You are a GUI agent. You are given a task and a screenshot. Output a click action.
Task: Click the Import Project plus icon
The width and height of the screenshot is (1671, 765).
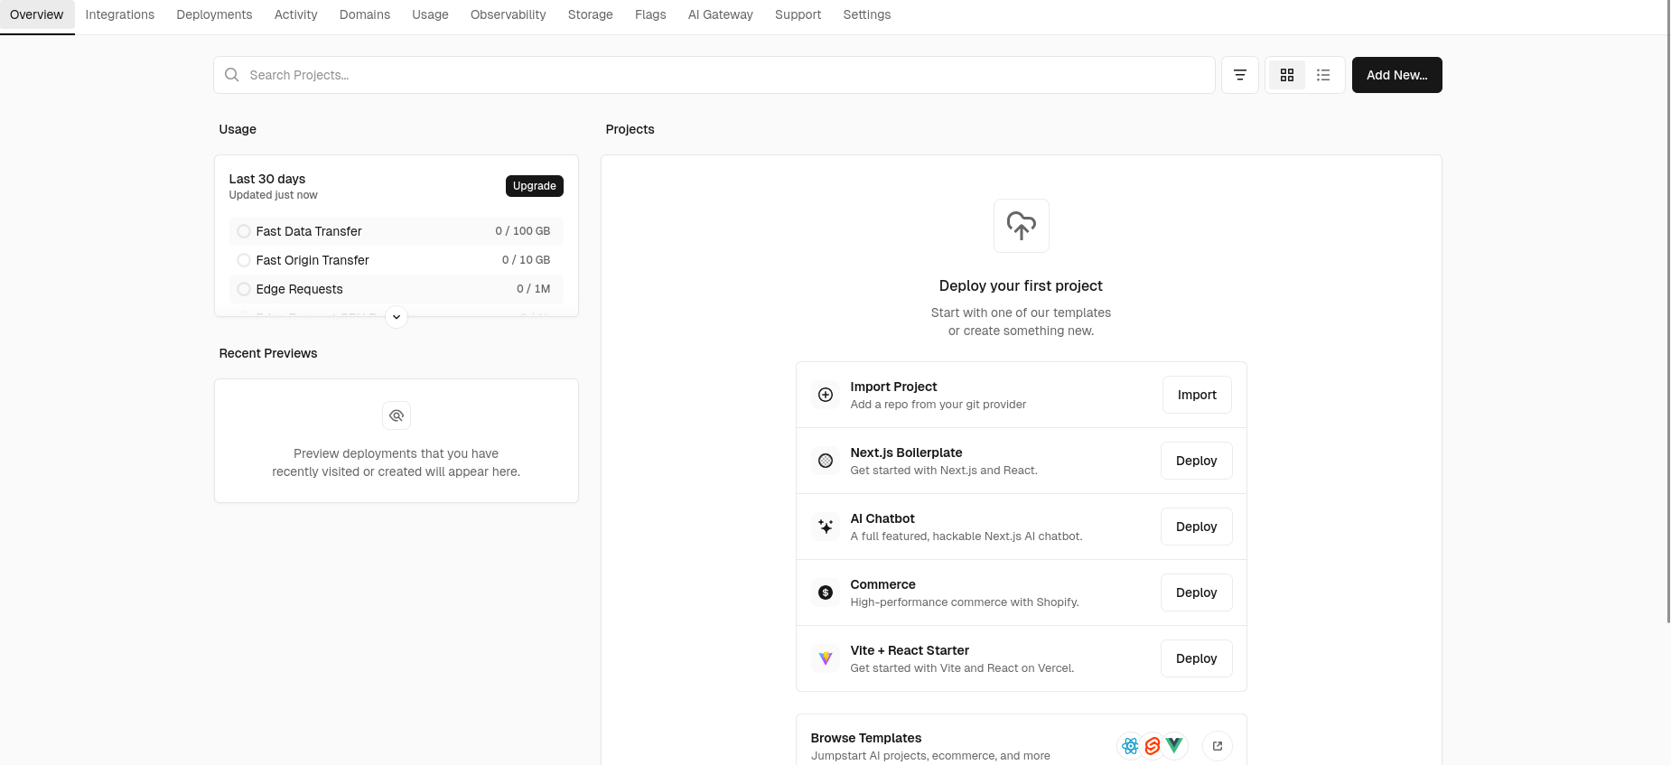(x=826, y=395)
